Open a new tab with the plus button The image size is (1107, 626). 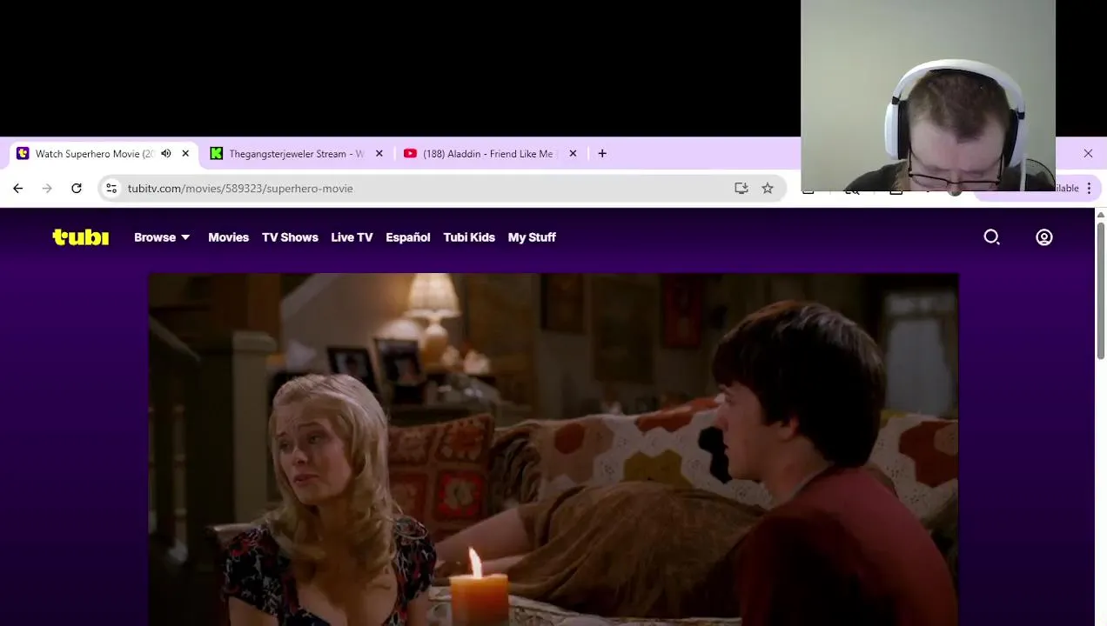pyautogui.click(x=602, y=154)
